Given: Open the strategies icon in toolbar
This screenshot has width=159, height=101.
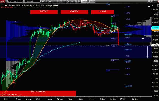Looking at the screenshot, I should pos(68,1).
